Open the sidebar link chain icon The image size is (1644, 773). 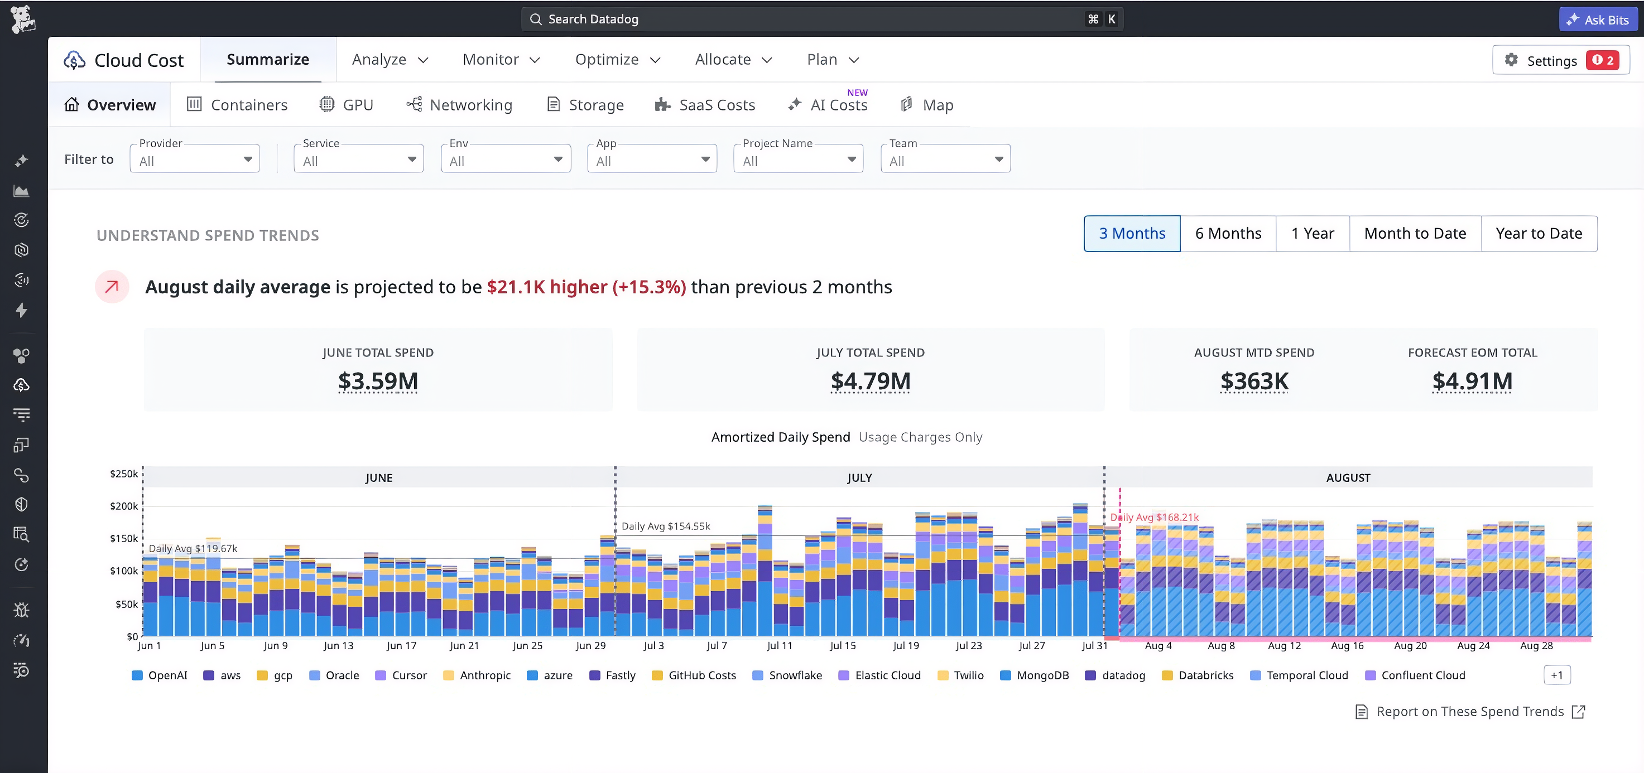(21, 475)
